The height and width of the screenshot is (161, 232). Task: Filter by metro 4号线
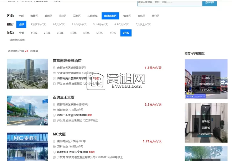pyautogui.click(x=73, y=33)
